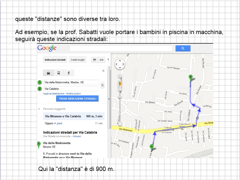Click the side panel scrollbar thumb
Image resolution: width=240 pixels, height=180 pixels.
coord(109,99)
